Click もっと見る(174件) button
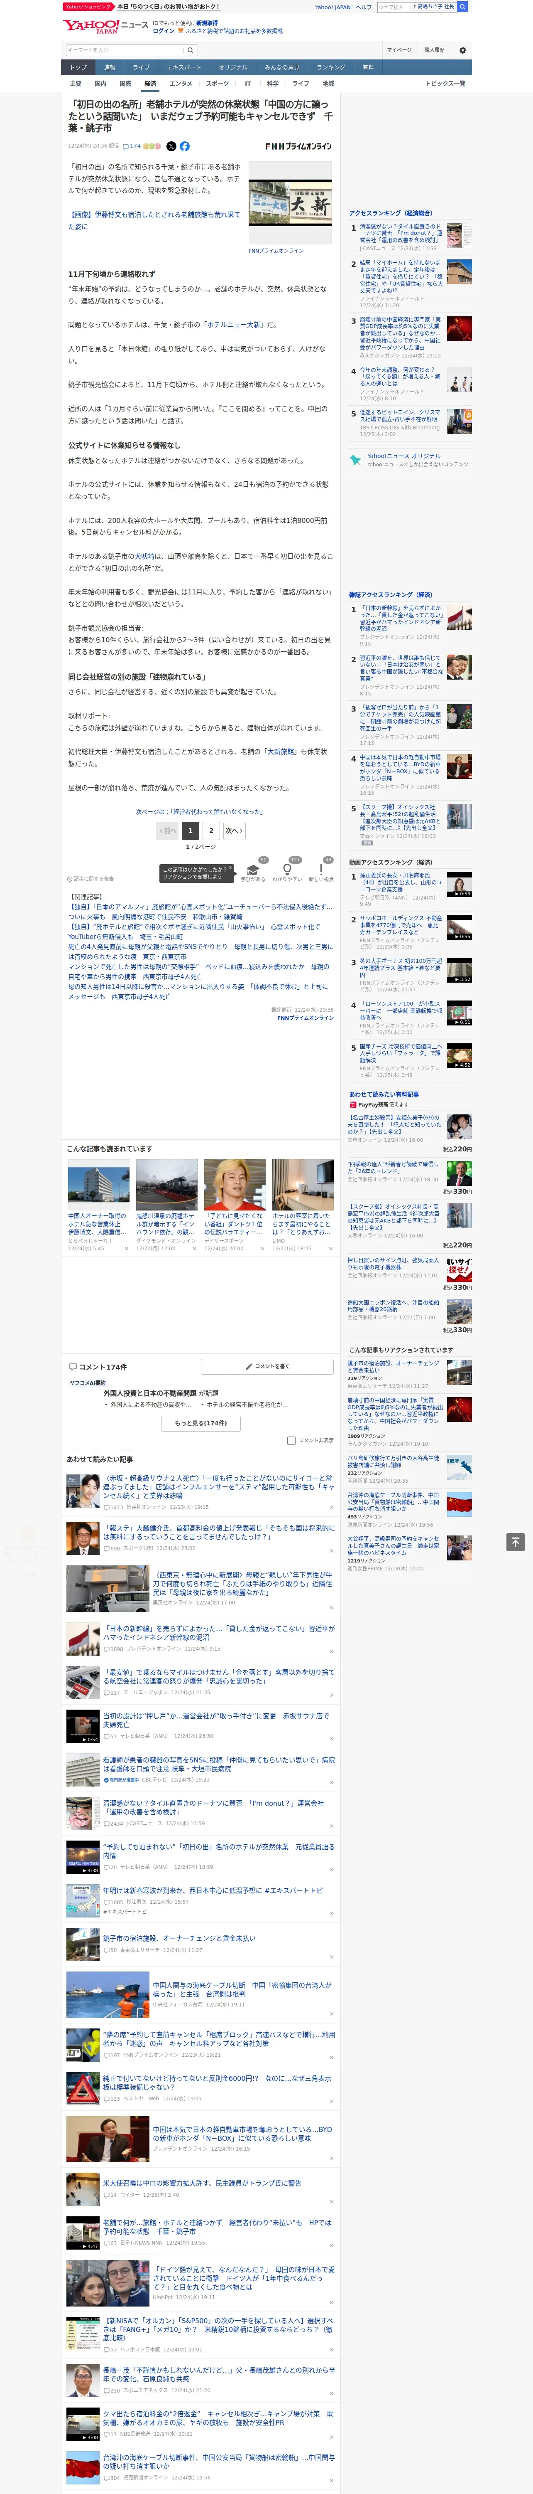This screenshot has height=2494, width=533. coord(201,1423)
